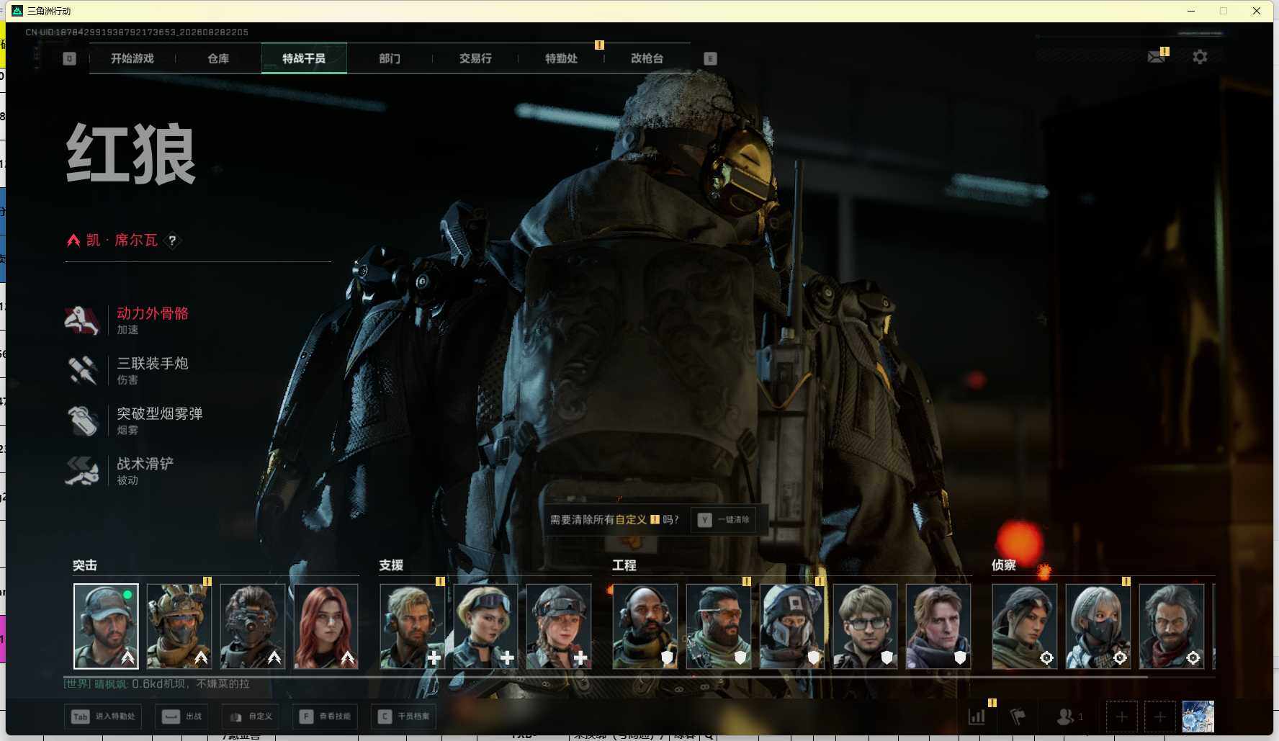This screenshot has height=741, width=1279.
Task: Open the 干员档案 button
Action: pos(403,717)
